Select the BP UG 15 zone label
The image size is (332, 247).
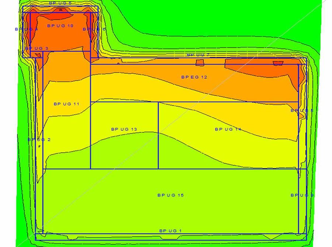pyautogui.click(x=170, y=195)
